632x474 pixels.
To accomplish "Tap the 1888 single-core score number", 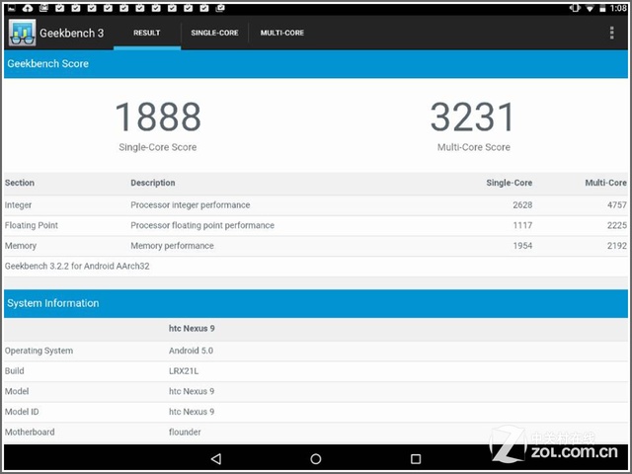I will point(158,117).
